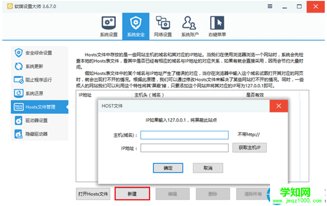The height and width of the screenshot is (206, 327).
Task: Click the 系统还原 sidebar icon
Action: click(18, 93)
